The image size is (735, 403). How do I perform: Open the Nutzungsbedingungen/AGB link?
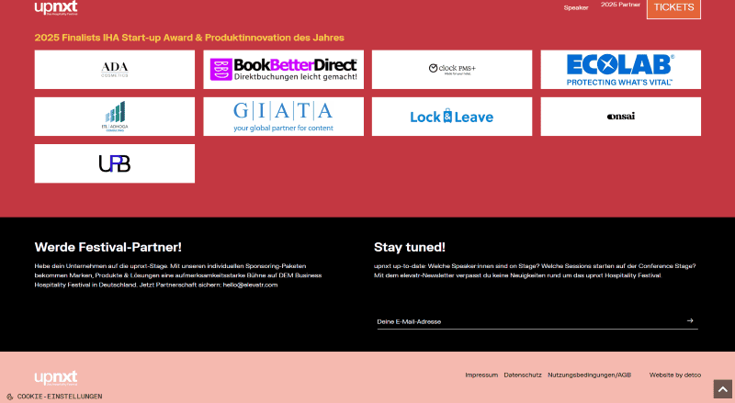click(589, 375)
